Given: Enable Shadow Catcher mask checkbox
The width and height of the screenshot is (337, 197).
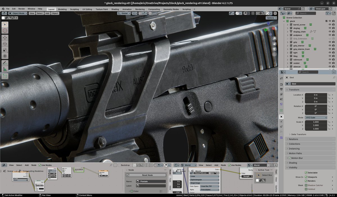Looking at the screenshot, I should (x=306, y=185).
